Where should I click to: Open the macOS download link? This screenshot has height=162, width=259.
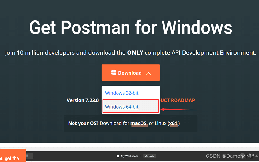139,123
